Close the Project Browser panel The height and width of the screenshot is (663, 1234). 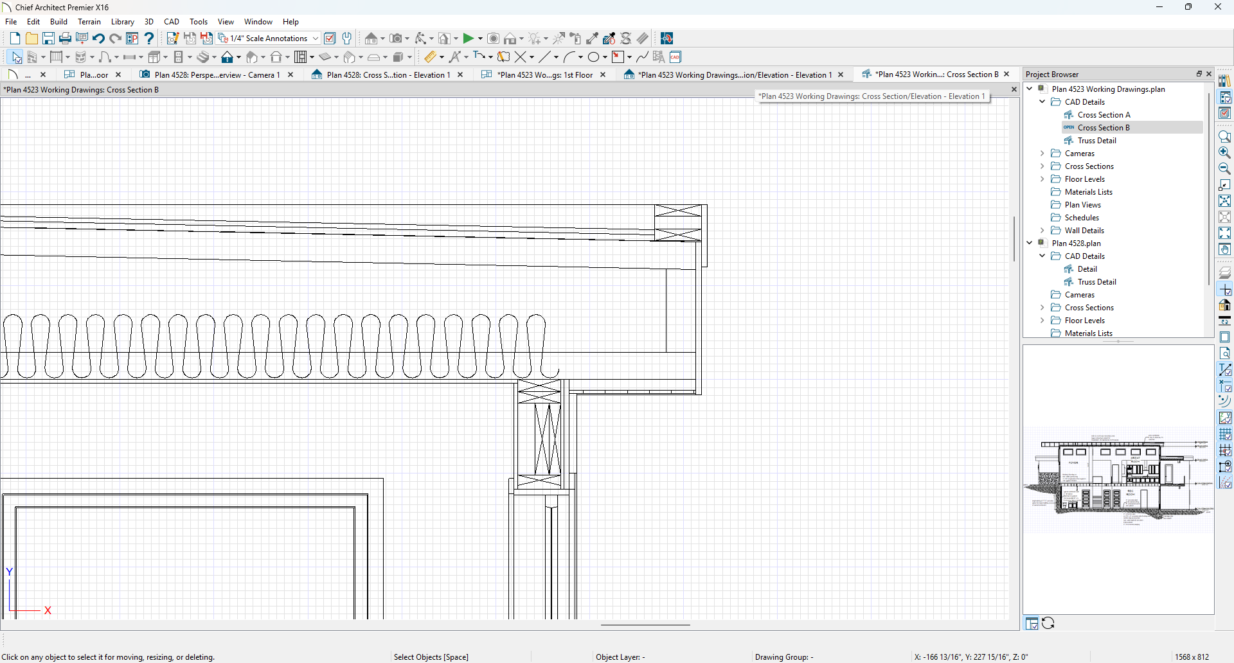pos(1209,74)
